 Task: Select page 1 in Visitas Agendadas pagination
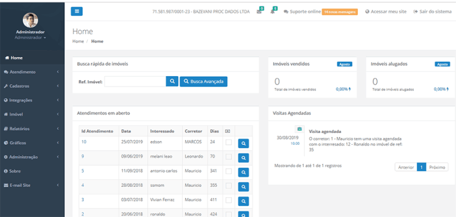[x=421, y=167]
